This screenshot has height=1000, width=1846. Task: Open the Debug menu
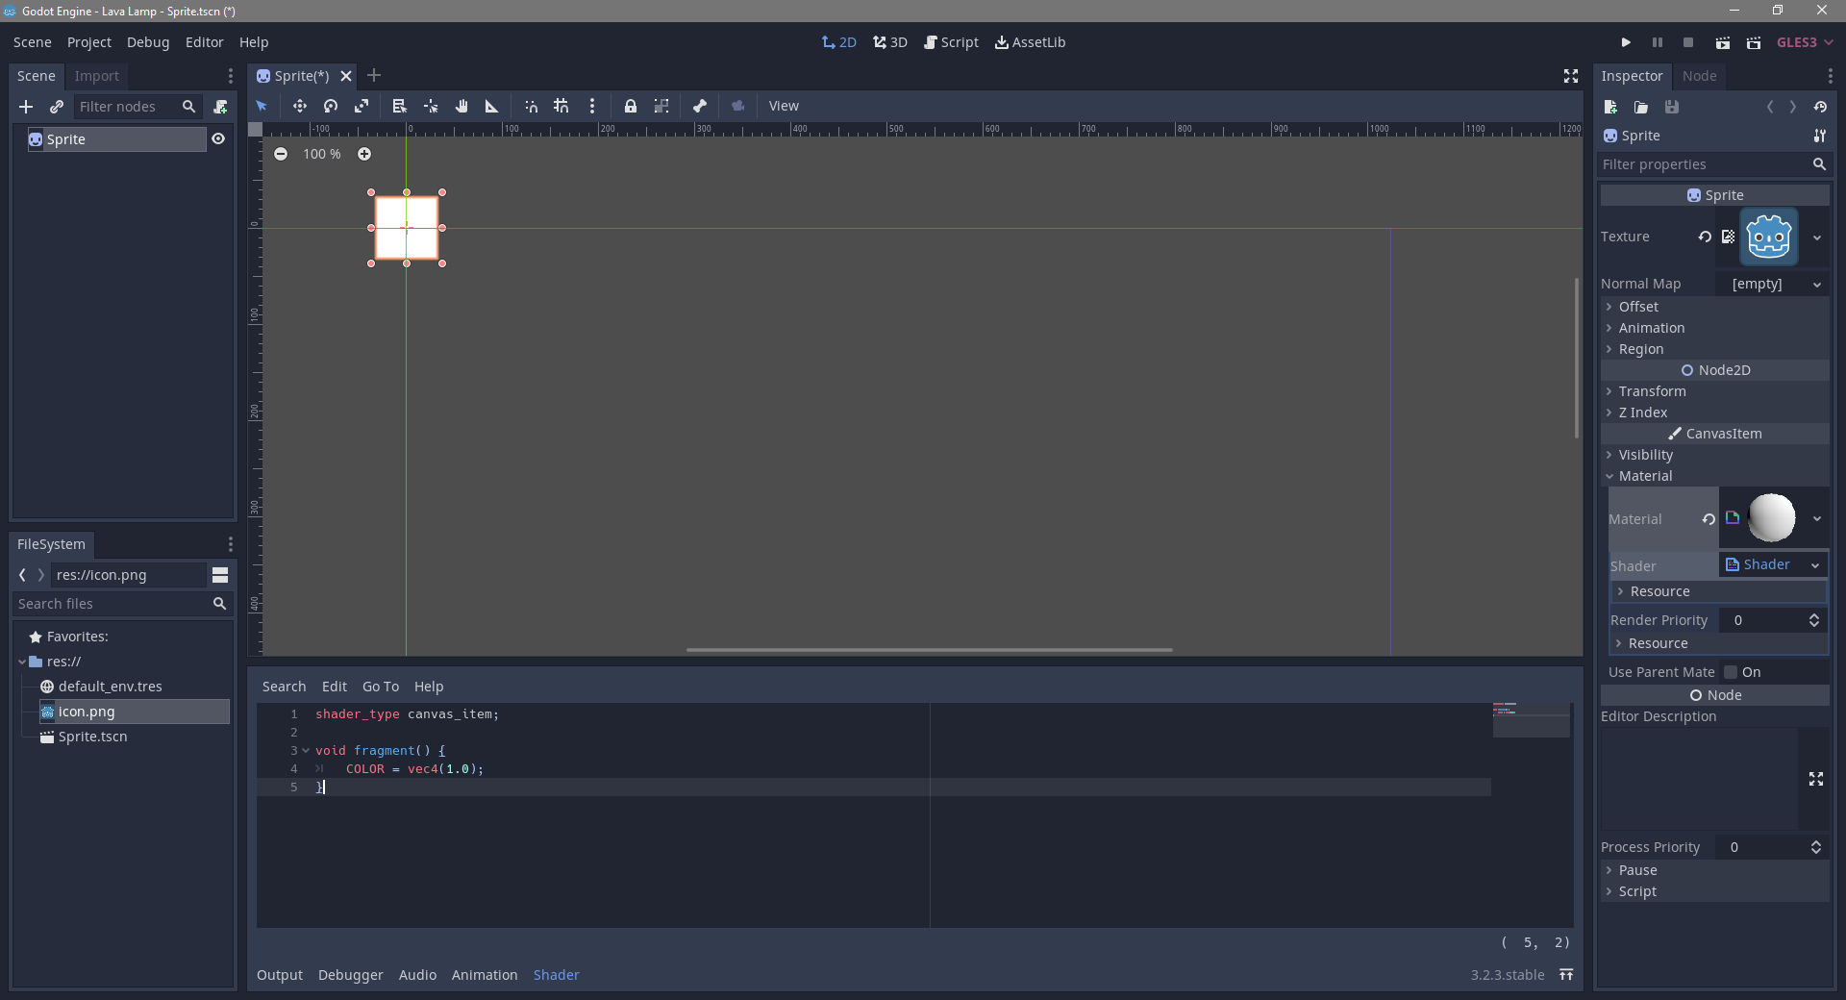[x=148, y=42]
